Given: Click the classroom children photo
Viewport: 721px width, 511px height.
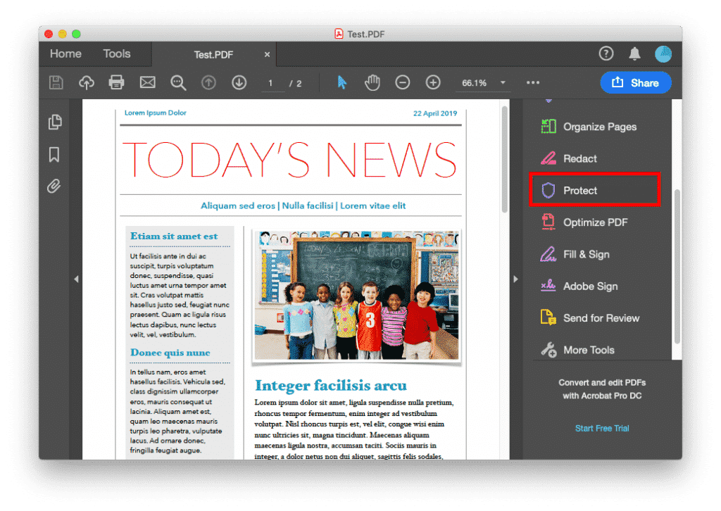Looking at the screenshot, I should tap(356, 295).
